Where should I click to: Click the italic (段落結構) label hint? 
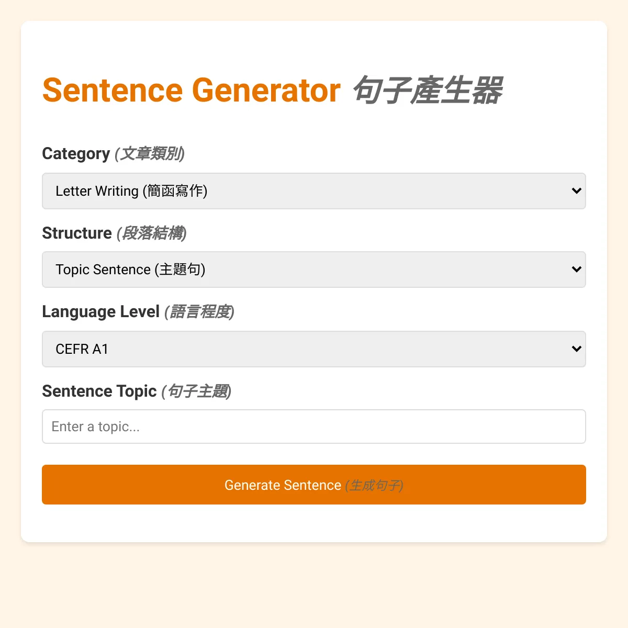(x=152, y=233)
